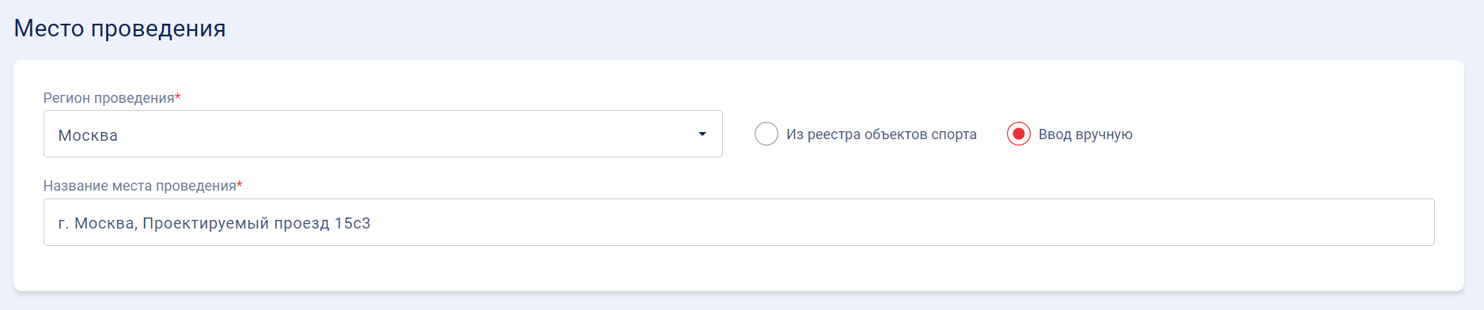Viewport: 1484px width, 310px height.
Task: Click the selected value Москва in region field
Action: coord(88,135)
